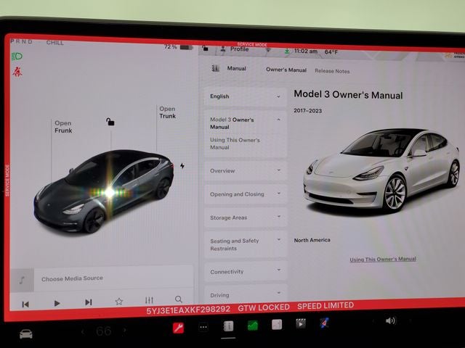This screenshot has width=465, height=348.
Task: Open the English language dropdown
Action: pyautogui.click(x=245, y=96)
